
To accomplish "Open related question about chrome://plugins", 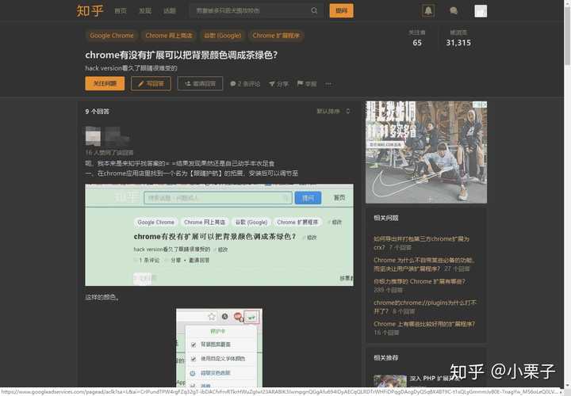I will pyautogui.click(x=424, y=307).
